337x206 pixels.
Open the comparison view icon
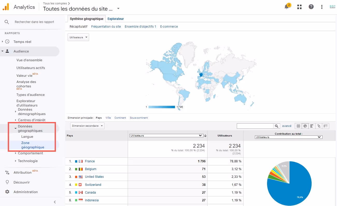(x=318, y=126)
